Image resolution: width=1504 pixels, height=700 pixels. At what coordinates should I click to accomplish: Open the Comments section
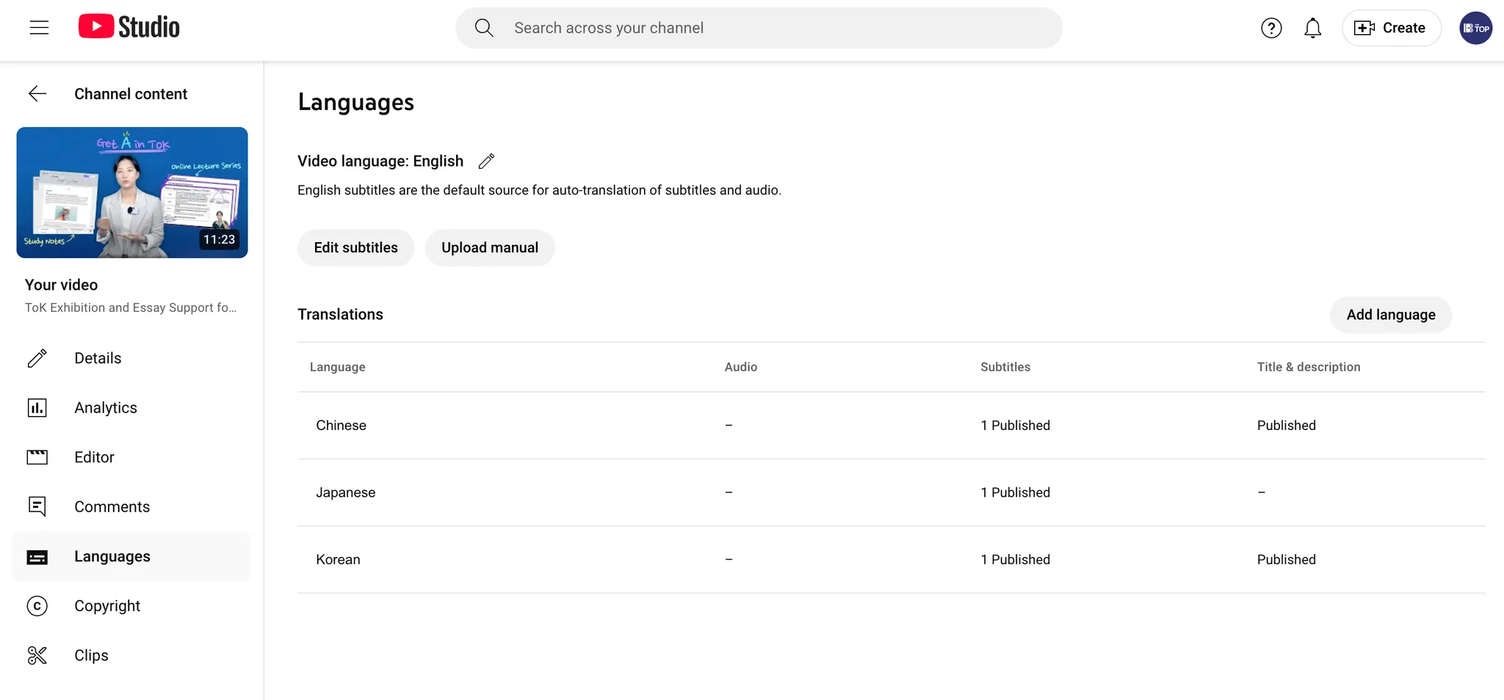pyautogui.click(x=112, y=507)
